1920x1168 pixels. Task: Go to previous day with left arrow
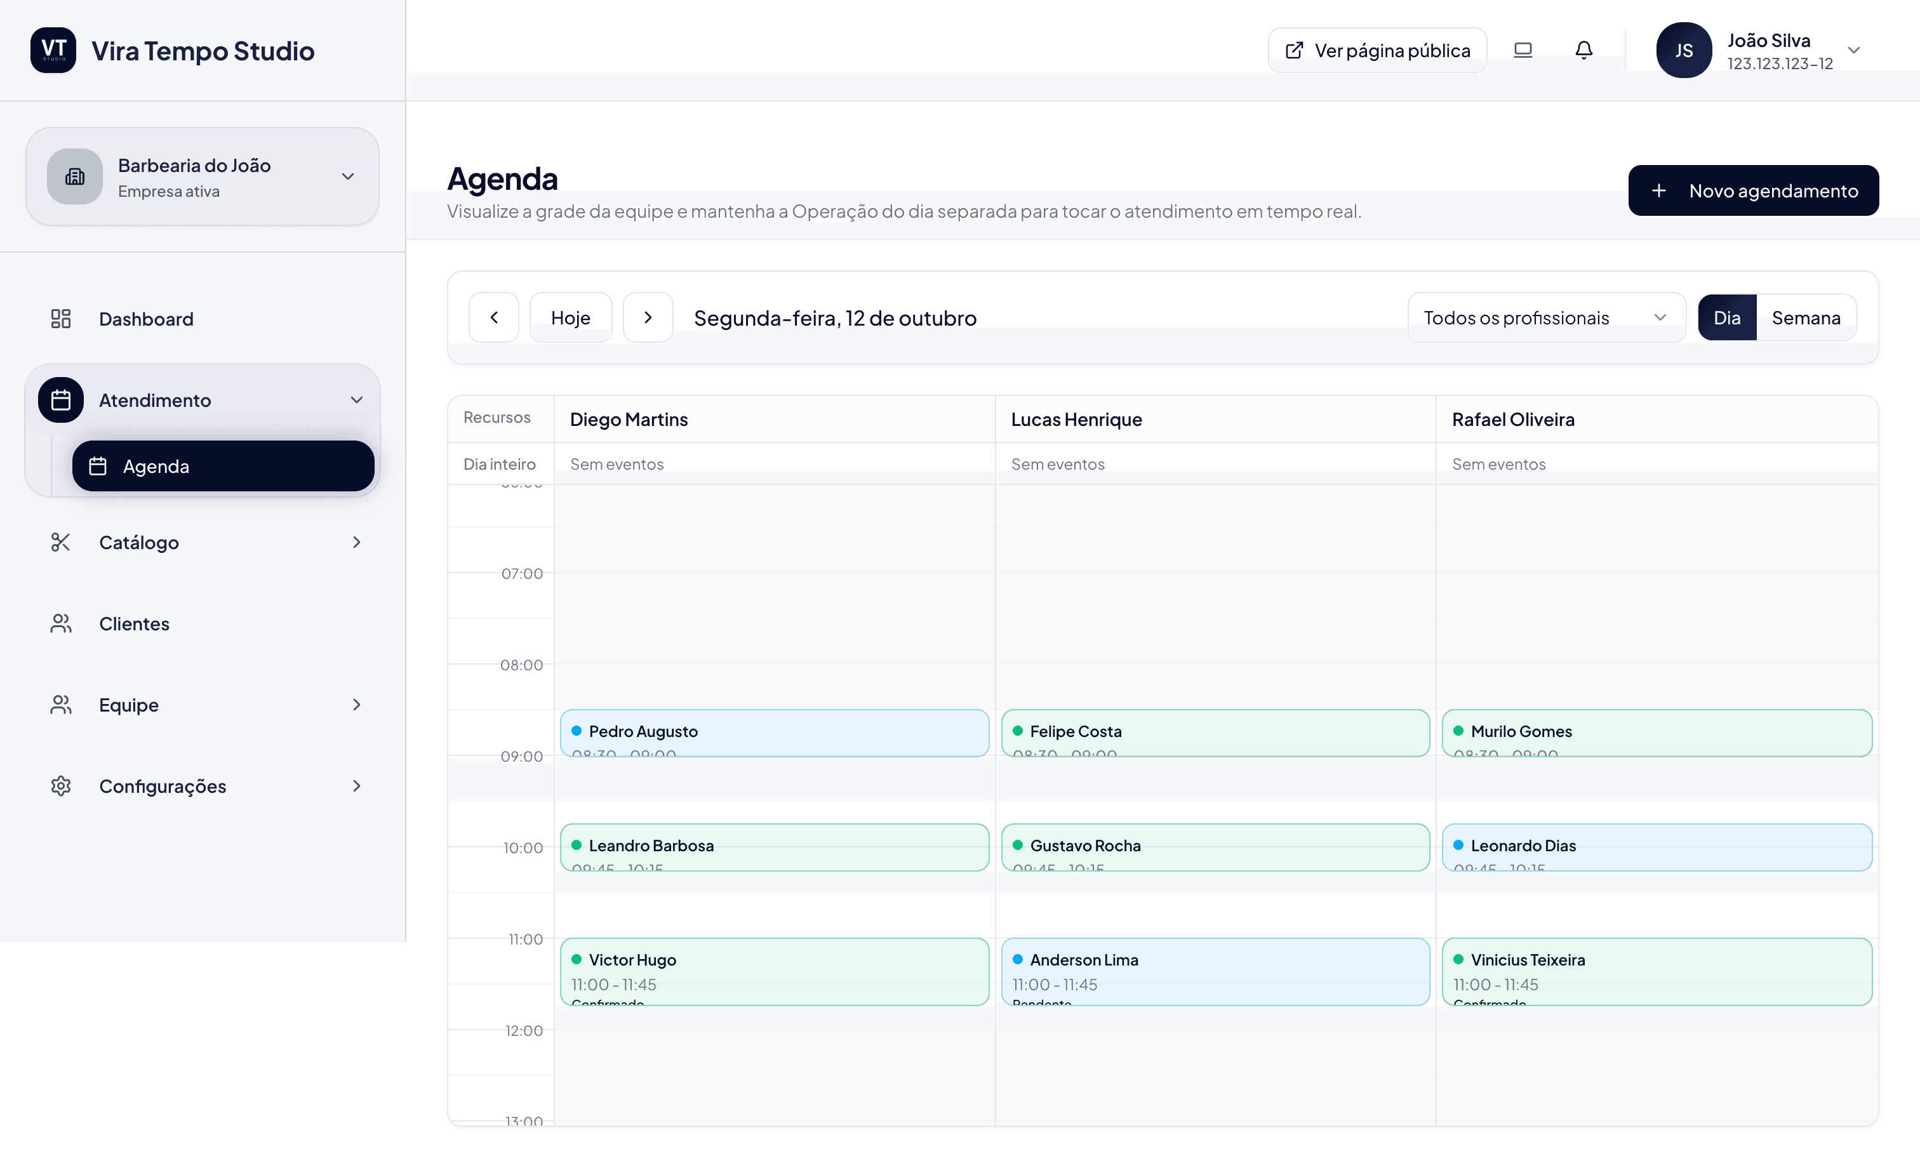[x=493, y=317]
